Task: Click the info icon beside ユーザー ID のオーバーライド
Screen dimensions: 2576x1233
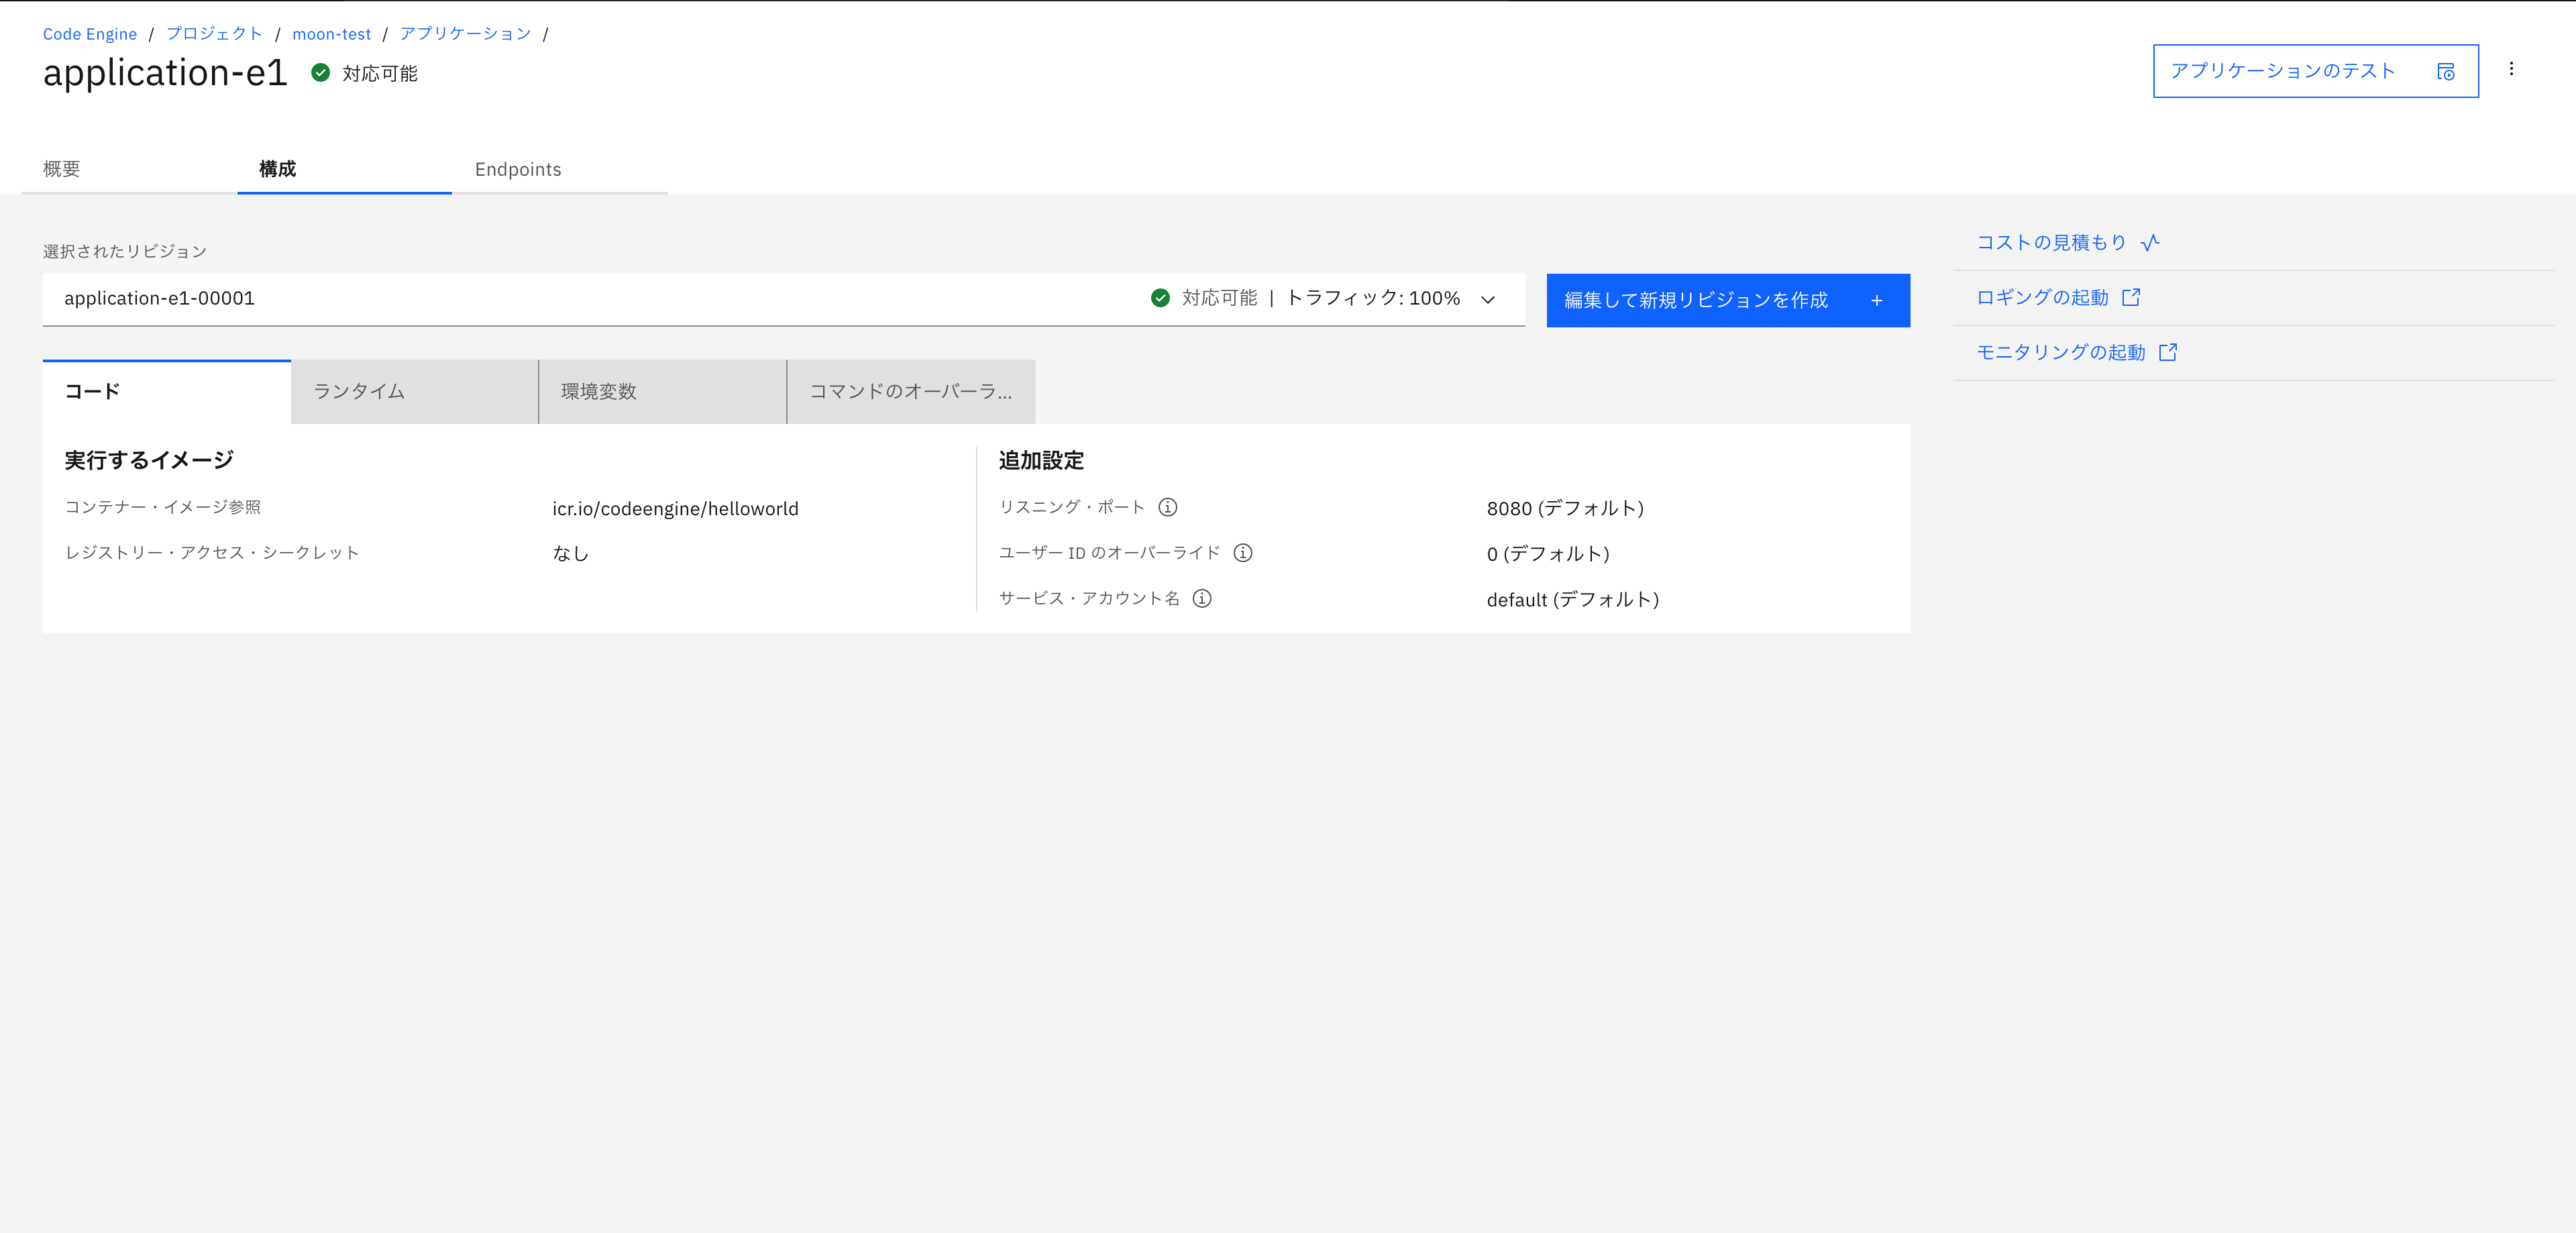Action: click(x=1243, y=552)
